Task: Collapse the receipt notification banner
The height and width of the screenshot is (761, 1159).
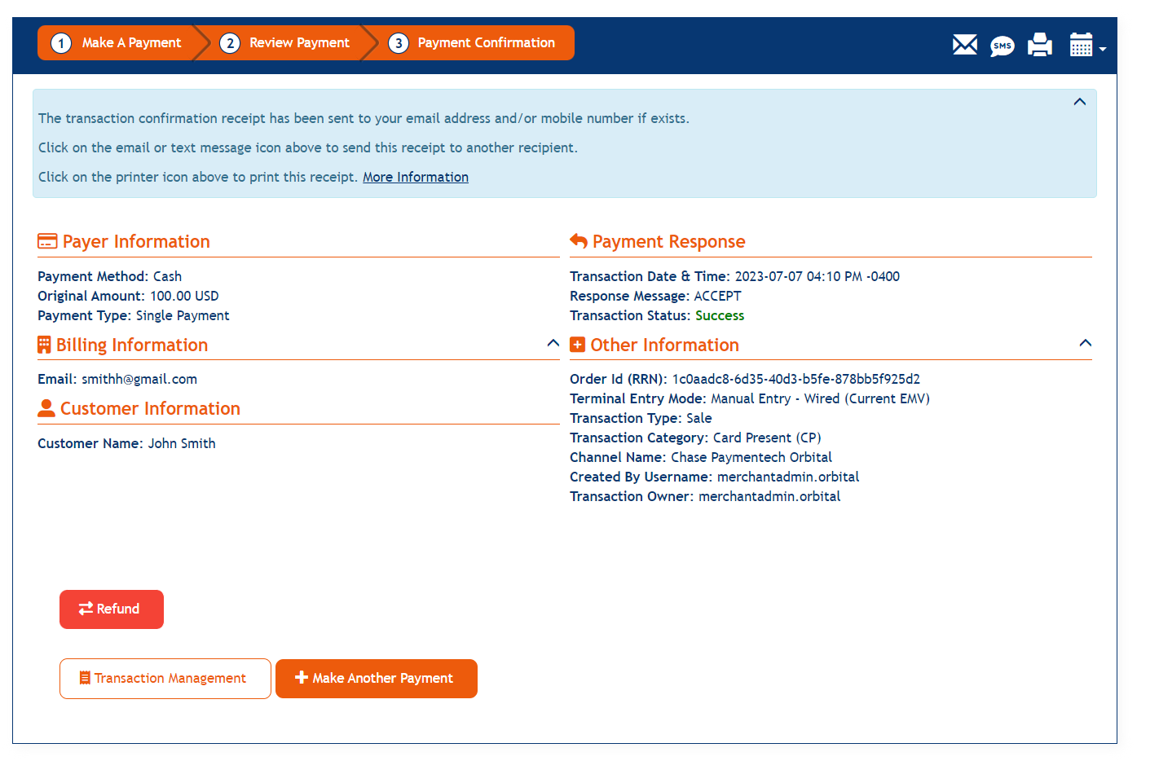Action: point(1080,102)
